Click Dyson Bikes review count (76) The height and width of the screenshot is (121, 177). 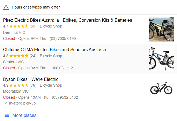(33, 86)
